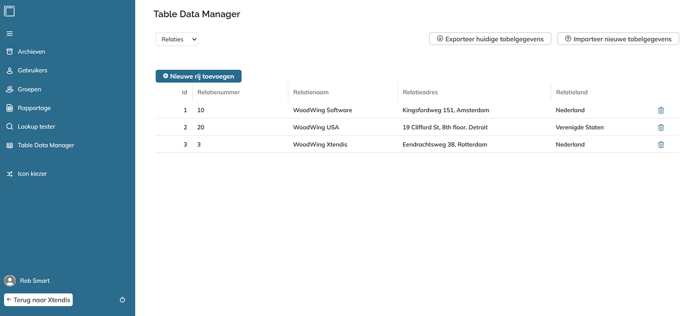Click the Verenigde Staten cell
This screenshot has width=699, height=316.
[580, 127]
